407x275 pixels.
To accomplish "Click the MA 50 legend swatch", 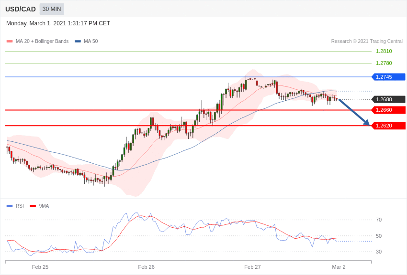I will (x=78, y=42).
